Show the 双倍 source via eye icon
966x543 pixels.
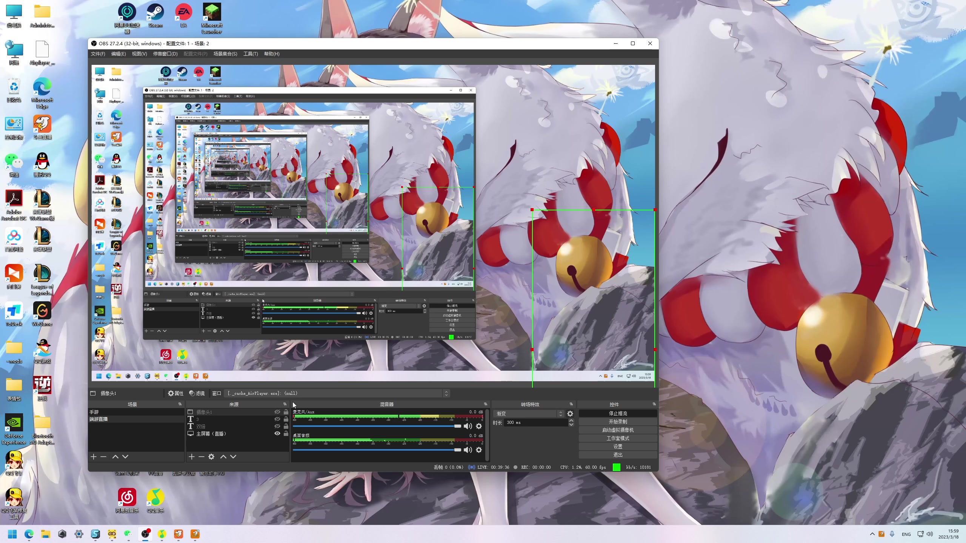(x=277, y=426)
